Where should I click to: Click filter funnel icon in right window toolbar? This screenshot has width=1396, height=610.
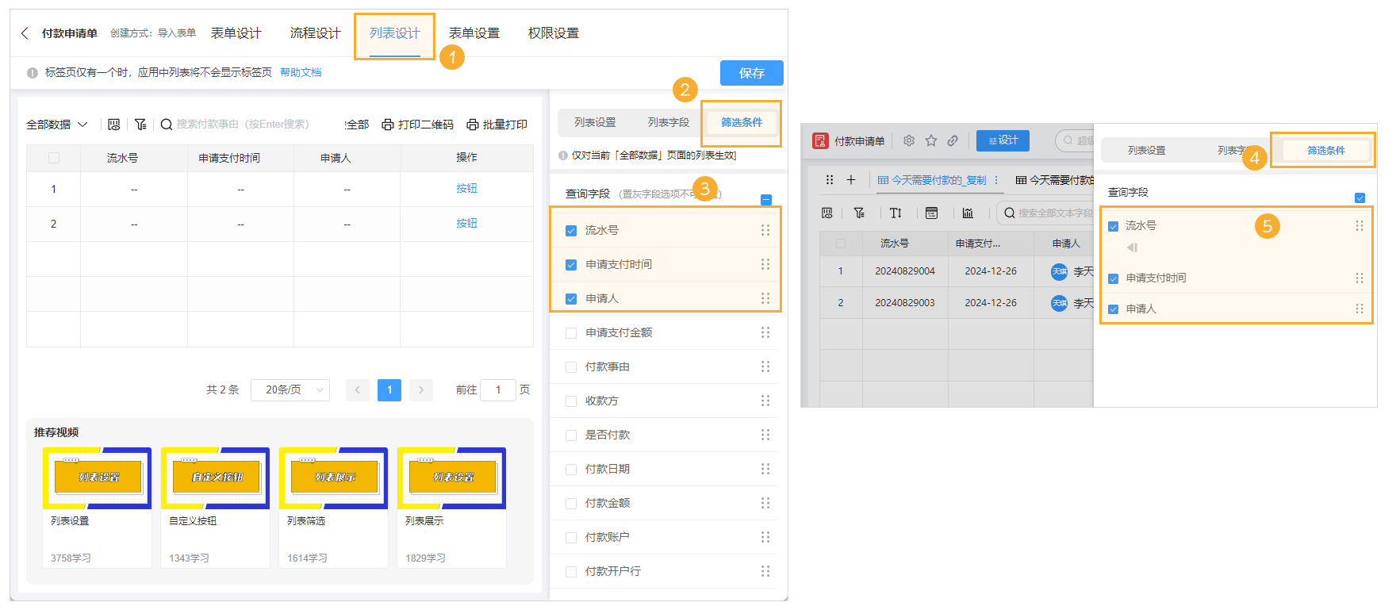click(859, 213)
